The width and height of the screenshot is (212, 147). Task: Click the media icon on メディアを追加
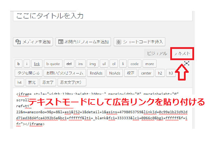(18, 42)
